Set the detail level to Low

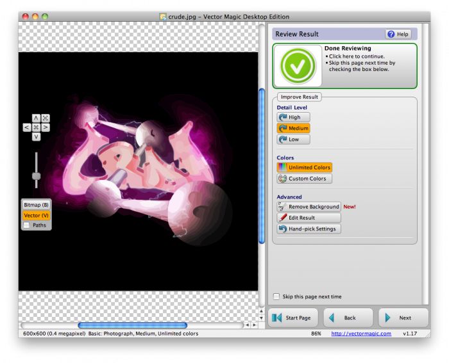click(x=293, y=140)
